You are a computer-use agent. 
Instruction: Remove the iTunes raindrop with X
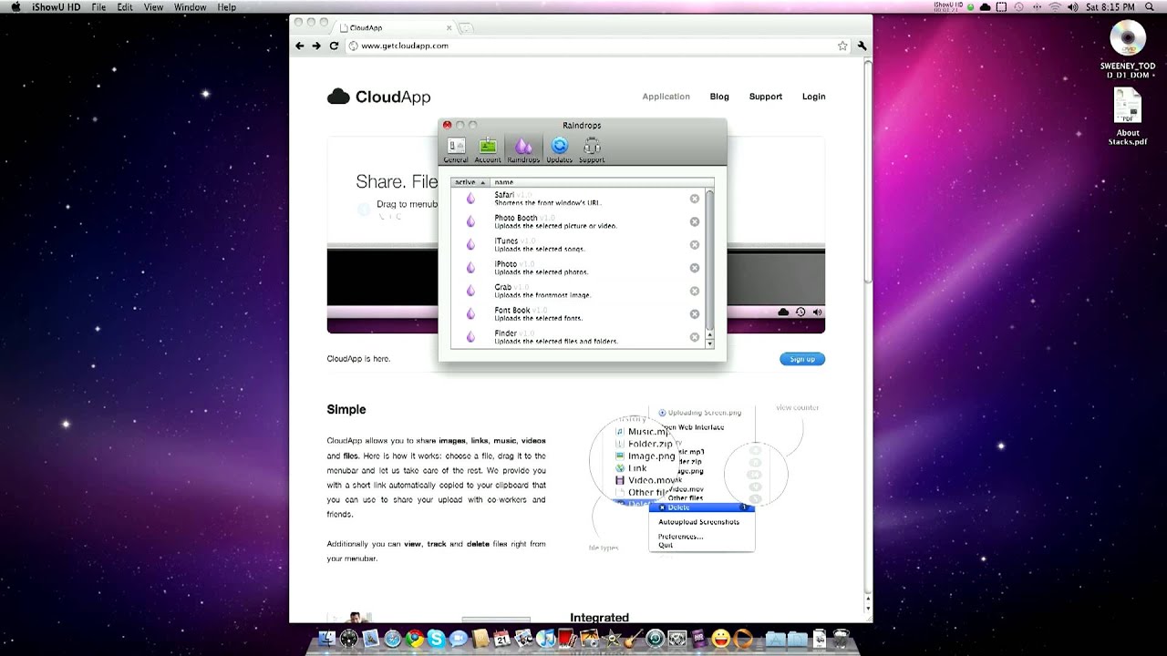695,245
